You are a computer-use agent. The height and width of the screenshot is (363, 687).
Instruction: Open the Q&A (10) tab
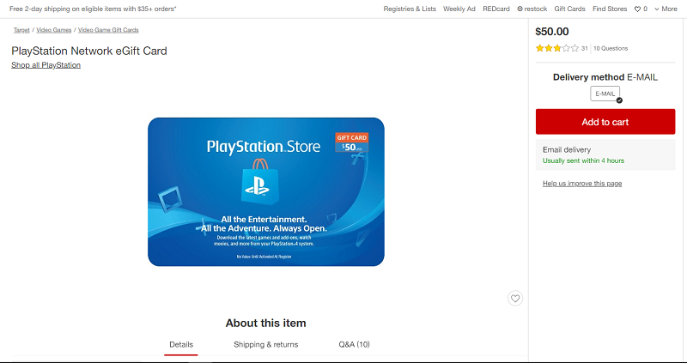point(354,344)
